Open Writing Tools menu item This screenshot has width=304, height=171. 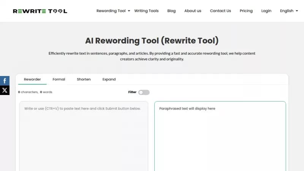(x=146, y=11)
